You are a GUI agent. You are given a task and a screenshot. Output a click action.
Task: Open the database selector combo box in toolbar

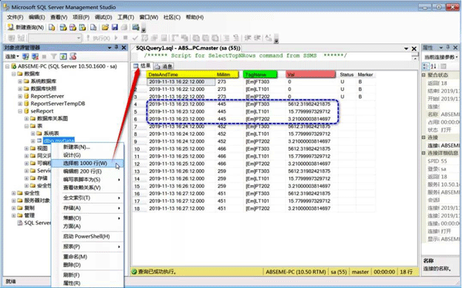[x=55, y=38]
